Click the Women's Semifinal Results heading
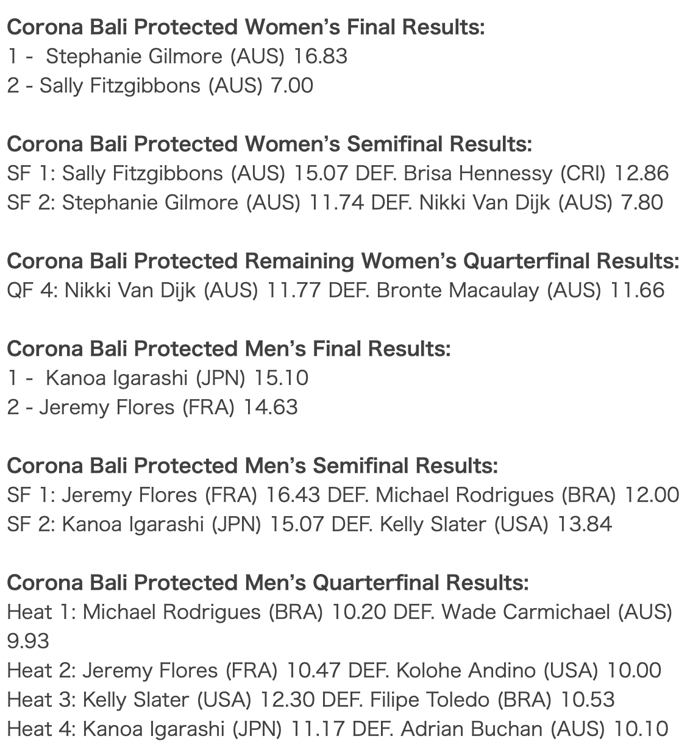This screenshot has height=747, width=690. tap(269, 144)
